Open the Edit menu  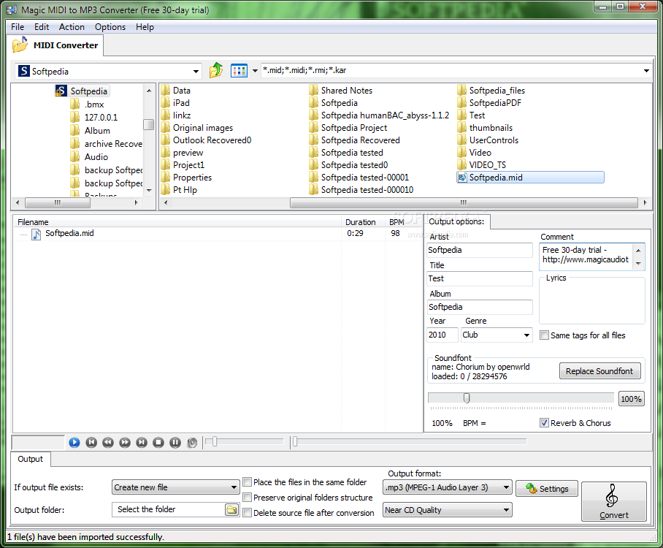coord(42,27)
